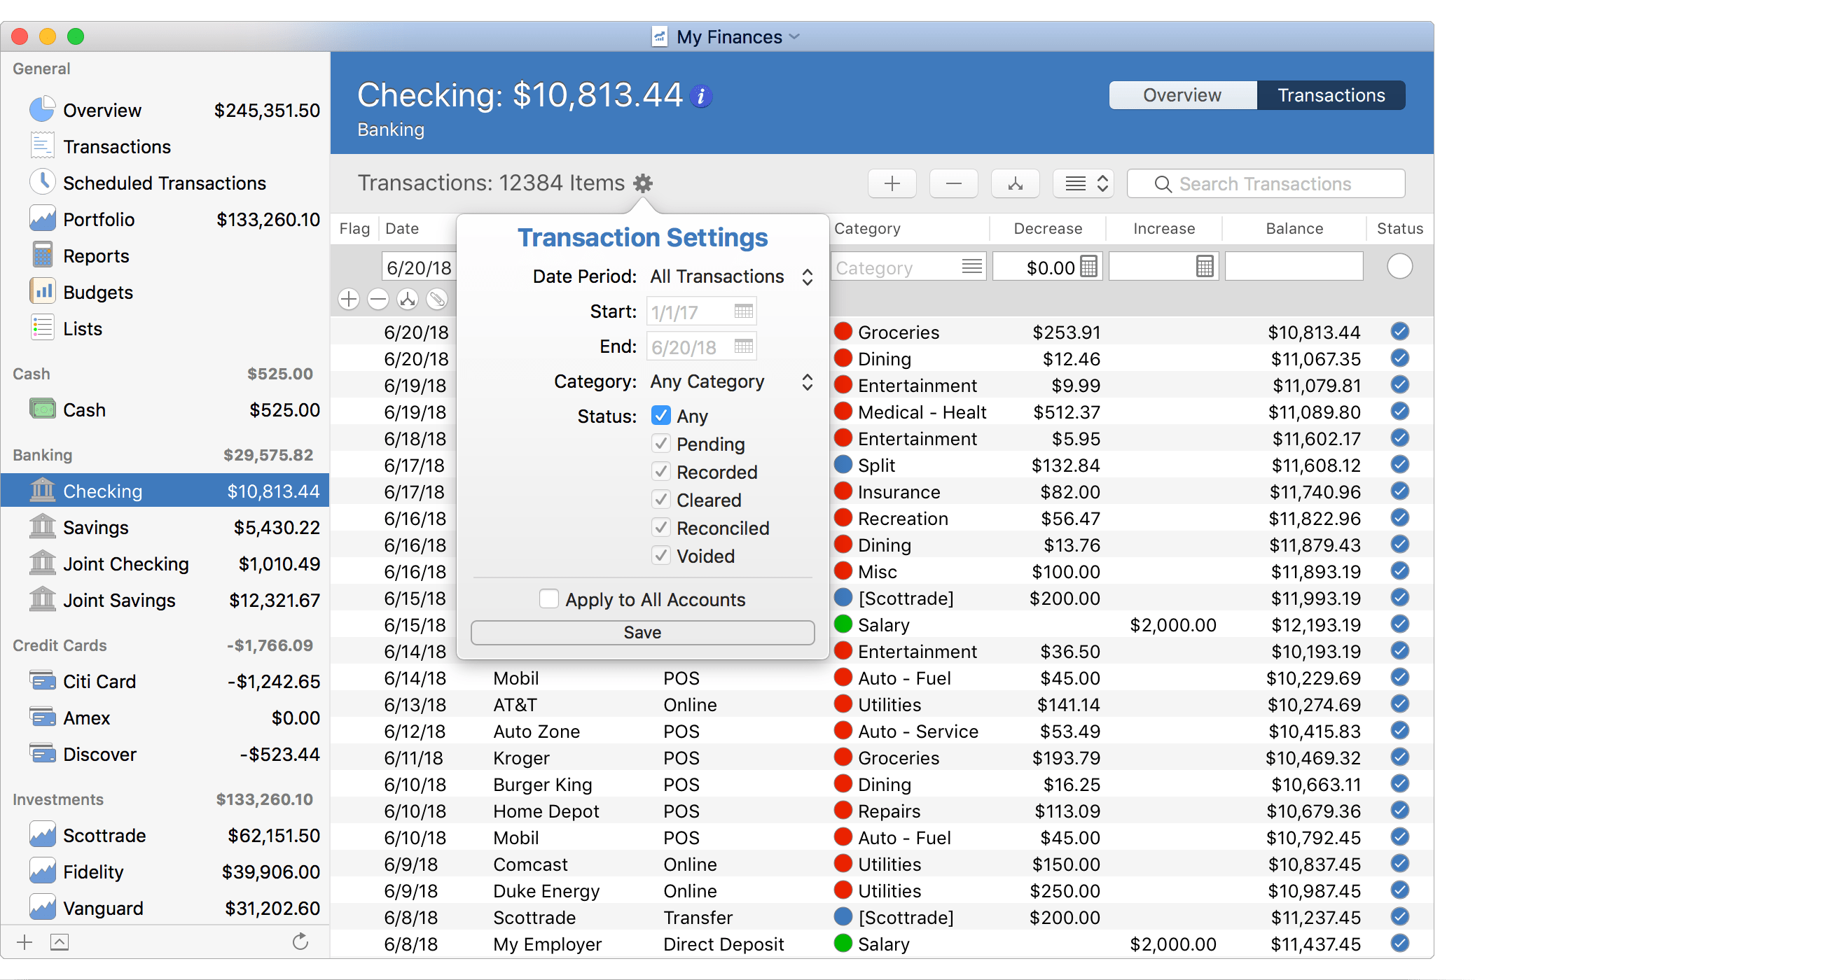The width and height of the screenshot is (1821, 980).
Task: Open the Start date calendar picker
Action: coord(747,311)
